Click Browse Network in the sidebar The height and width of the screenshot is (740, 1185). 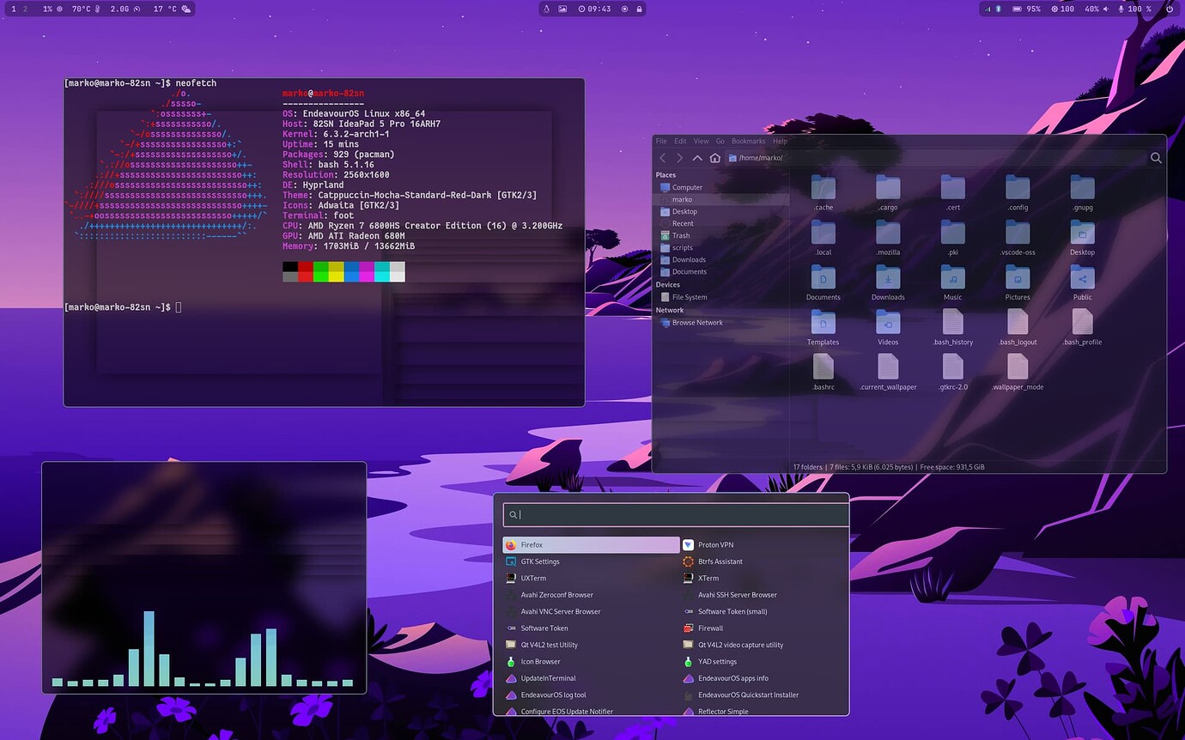click(x=696, y=323)
